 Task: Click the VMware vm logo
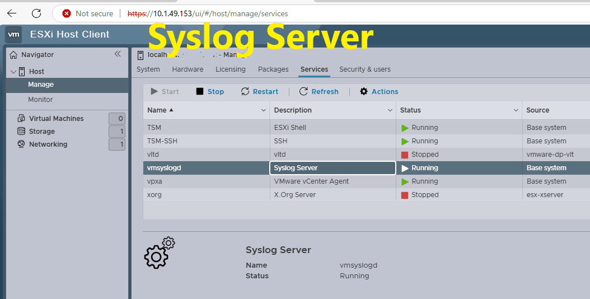click(x=14, y=34)
